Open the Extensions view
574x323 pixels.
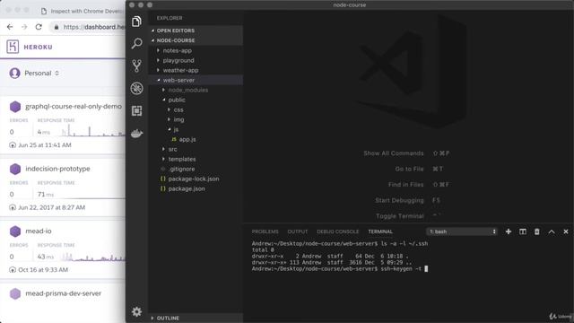point(136,110)
